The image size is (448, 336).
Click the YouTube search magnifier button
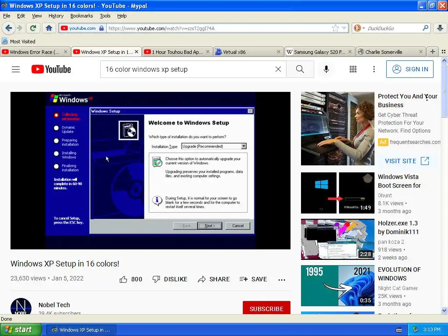[300, 69]
